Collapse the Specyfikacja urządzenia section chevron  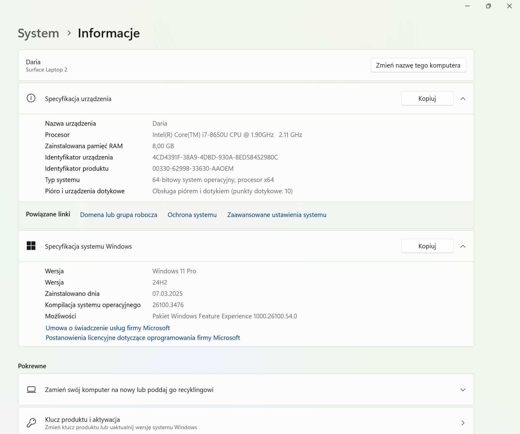tap(463, 99)
